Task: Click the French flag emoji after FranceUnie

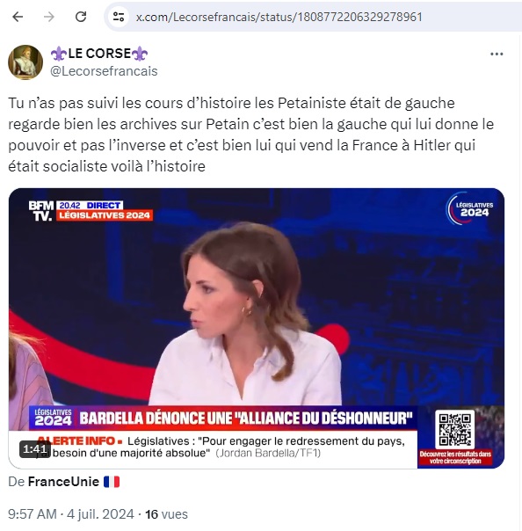Action: 112,482
